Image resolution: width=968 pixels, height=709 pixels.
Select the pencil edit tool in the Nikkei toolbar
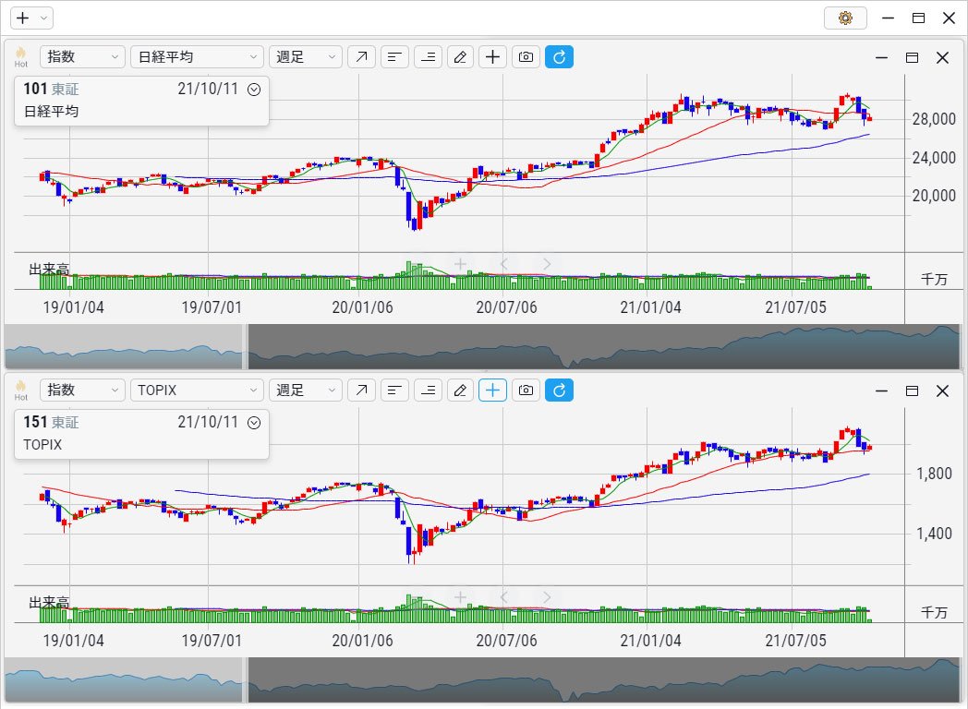[461, 56]
